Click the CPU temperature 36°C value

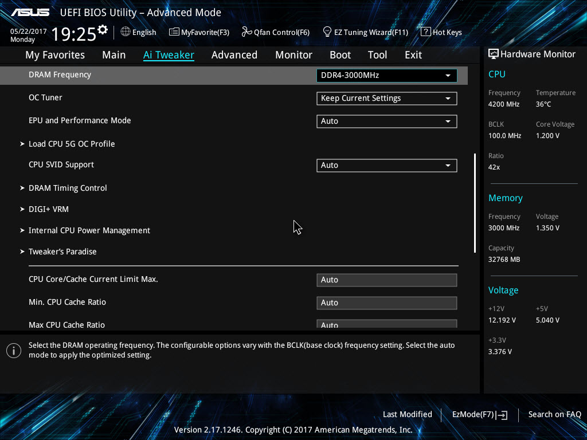point(543,104)
